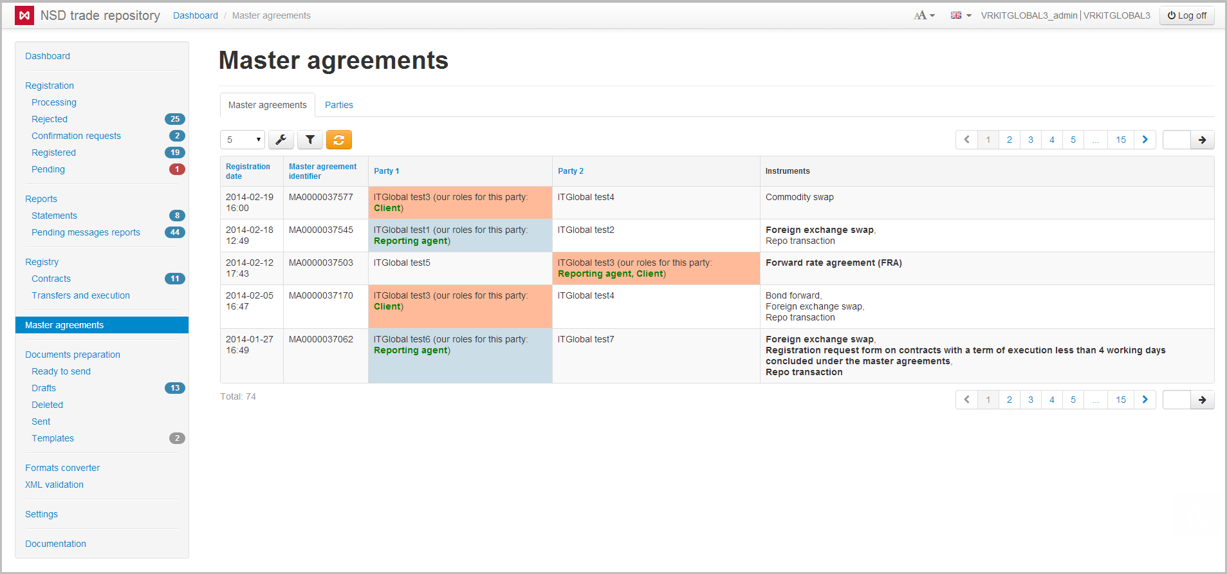
Task: Click the NSD logo icon
Action: [x=24, y=15]
